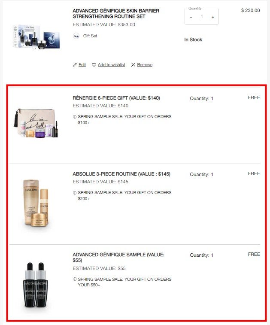The width and height of the screenshot is (270, 325).
Task: Click the Rénergie 6-Piece Gift title
Action: (116, 98)
